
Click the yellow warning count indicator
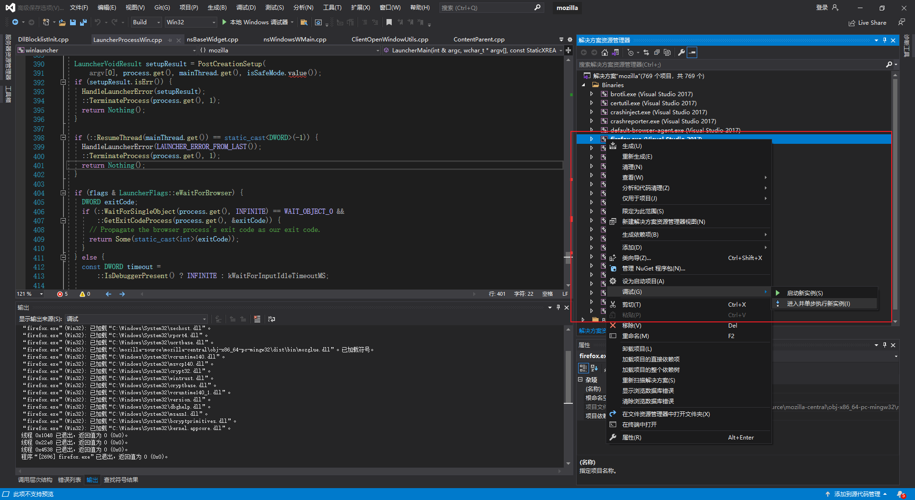point(85,294)
